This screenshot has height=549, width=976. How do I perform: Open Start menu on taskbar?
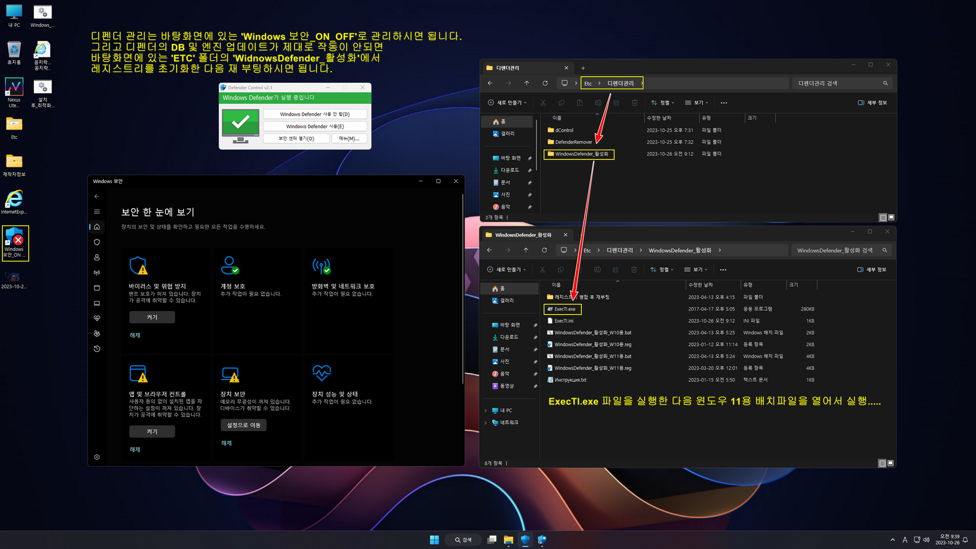coord(434,540)
